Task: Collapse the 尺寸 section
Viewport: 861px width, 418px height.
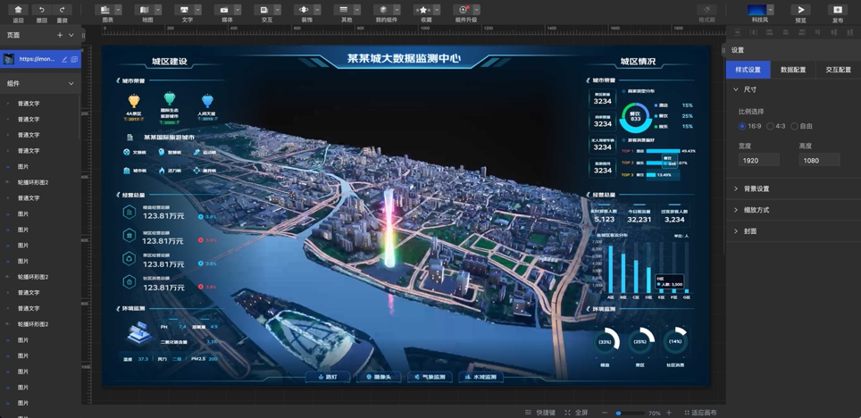Action: click(736, 89)
